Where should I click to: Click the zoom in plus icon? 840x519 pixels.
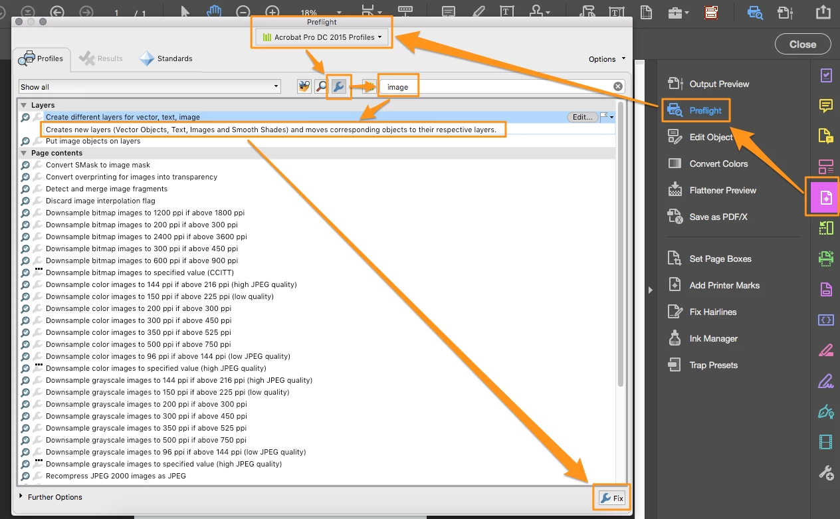pyautogui.click(x=272, y=12)
